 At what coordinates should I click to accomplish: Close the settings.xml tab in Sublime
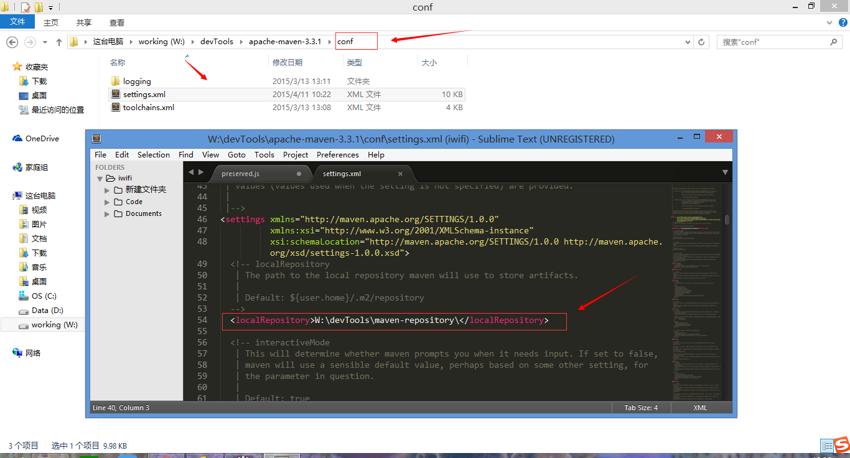[400, 174]
